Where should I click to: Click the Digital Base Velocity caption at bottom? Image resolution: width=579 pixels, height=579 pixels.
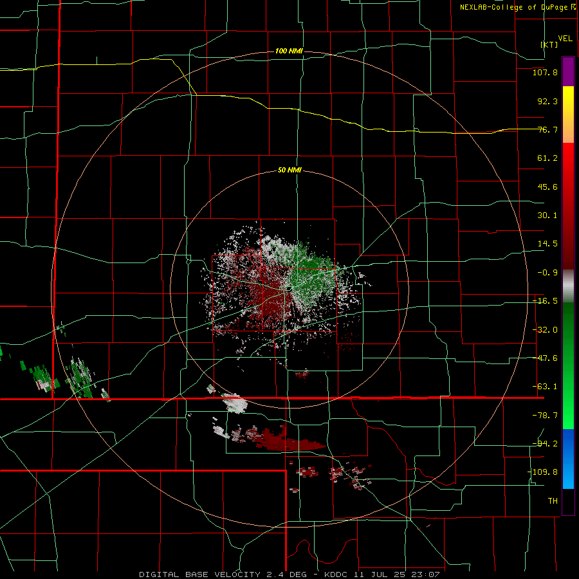point(289,574)
